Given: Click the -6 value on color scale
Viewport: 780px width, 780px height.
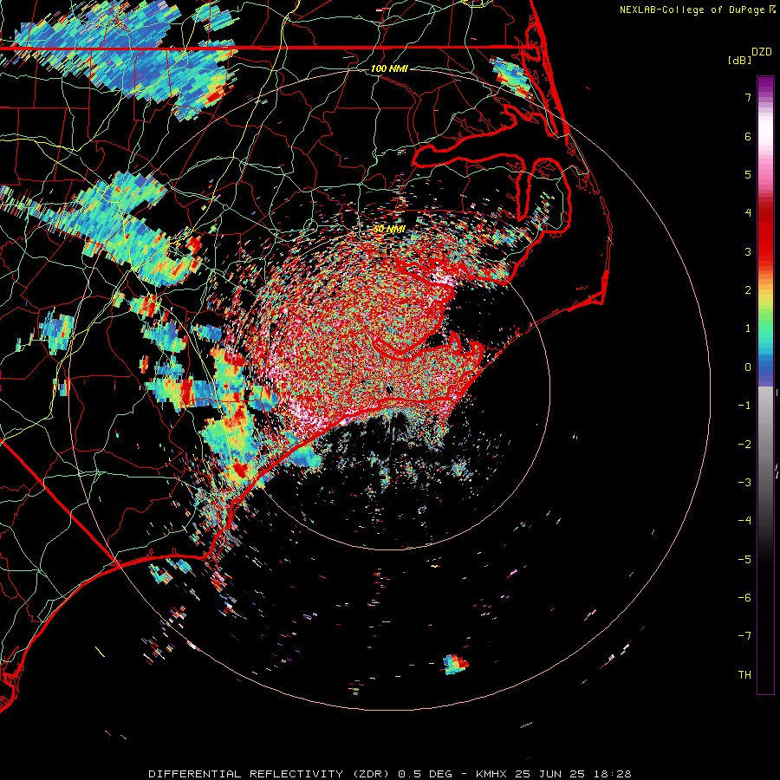Looking at the screenshot, I should coord(744,598).
